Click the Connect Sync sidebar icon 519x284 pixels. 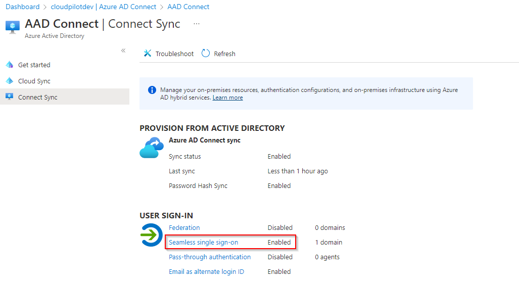coord(10,97)
